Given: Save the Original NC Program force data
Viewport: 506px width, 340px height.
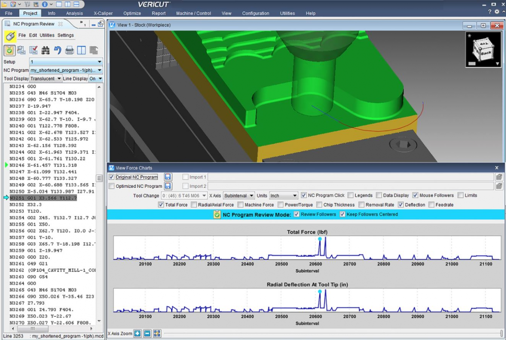Looking at the screenshot, I should coord(168,177).
